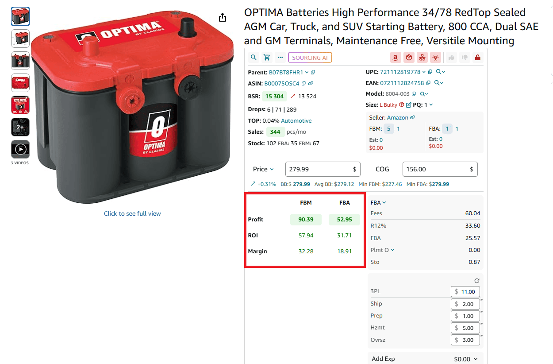
Task: Click the Prep cost input field
Action: 465,316
